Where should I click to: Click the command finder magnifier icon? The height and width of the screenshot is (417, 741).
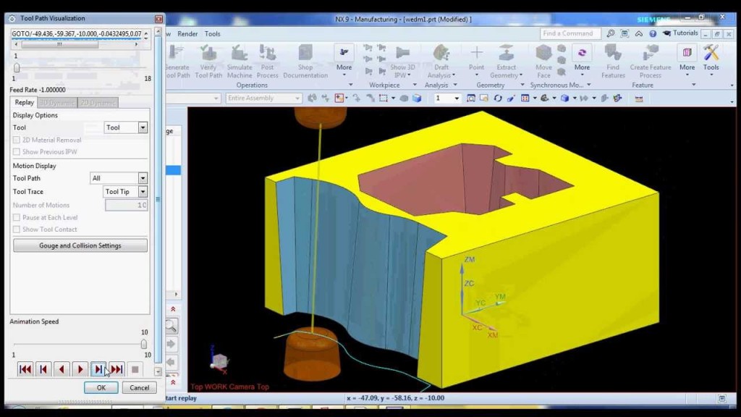[611, 33]
